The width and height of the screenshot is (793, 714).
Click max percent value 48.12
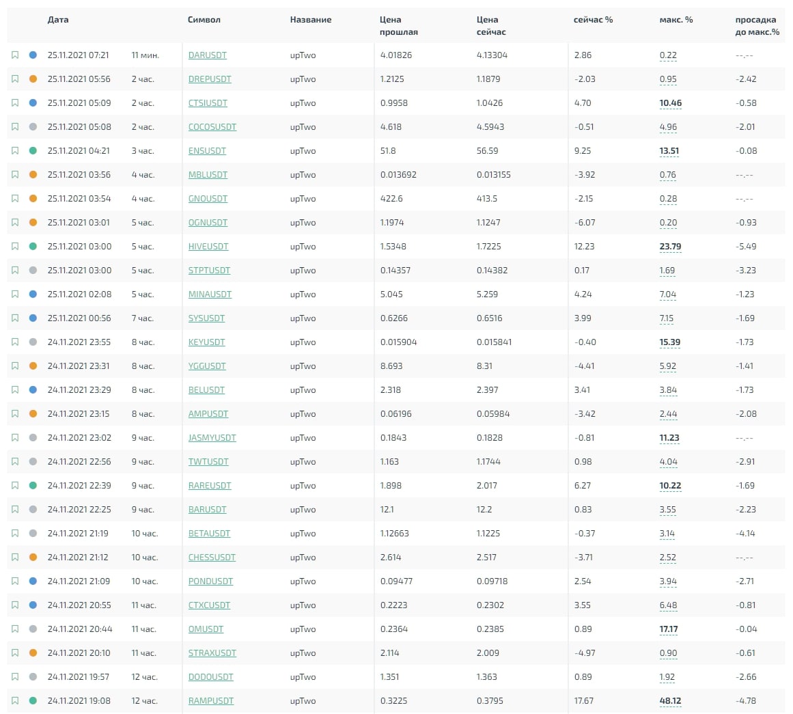point(670,701)
